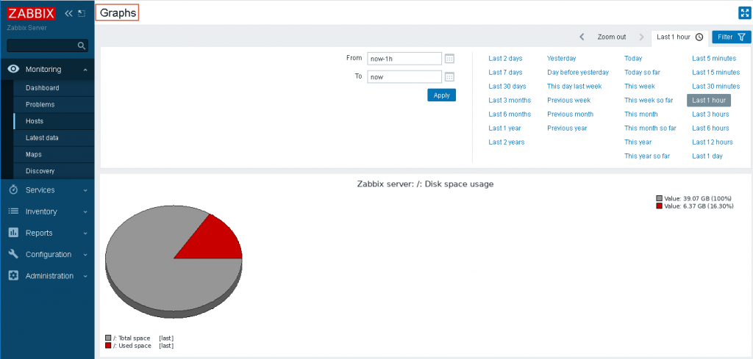Click red swatch next to 6.37 GB value

coord(660,206)
